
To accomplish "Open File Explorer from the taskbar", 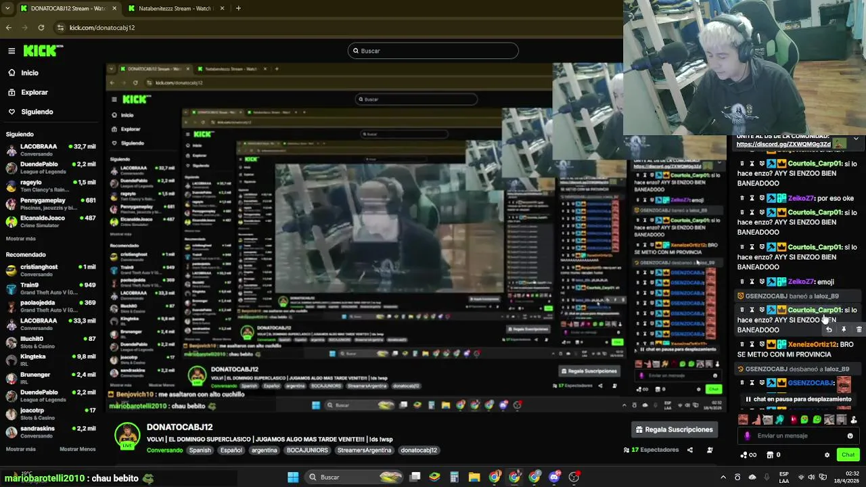I will coord(474,477).
